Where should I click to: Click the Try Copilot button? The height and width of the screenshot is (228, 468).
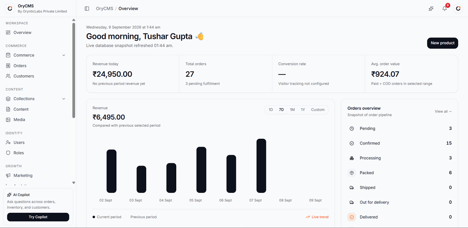point(38,217)
